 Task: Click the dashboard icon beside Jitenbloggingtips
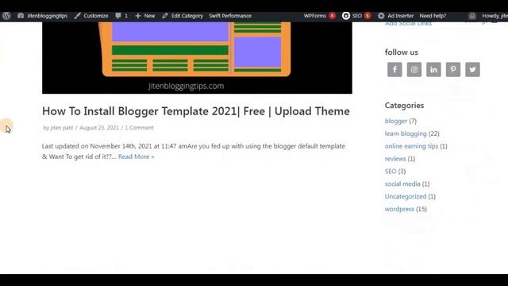coord(21,16)
